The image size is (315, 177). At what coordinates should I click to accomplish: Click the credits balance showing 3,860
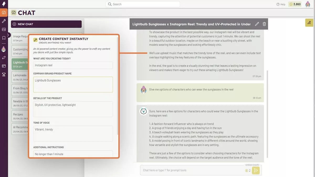(295, 4)
